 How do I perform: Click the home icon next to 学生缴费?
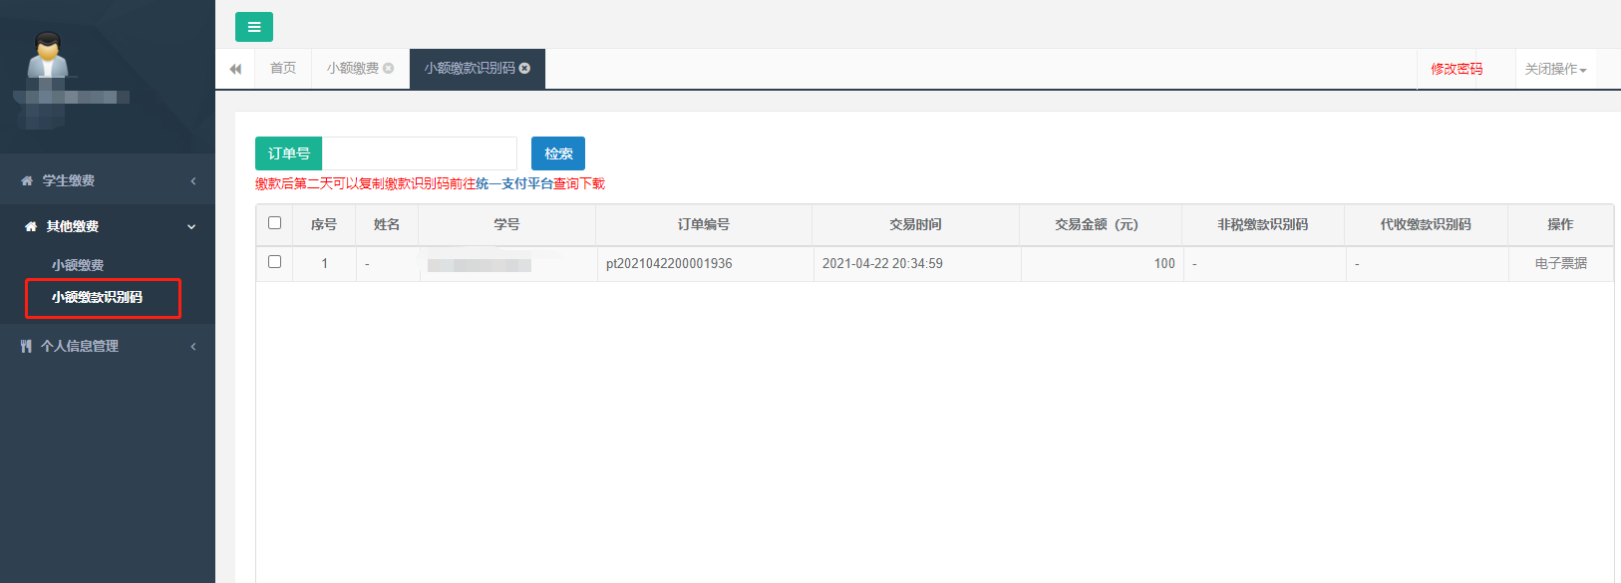(27, 181)
